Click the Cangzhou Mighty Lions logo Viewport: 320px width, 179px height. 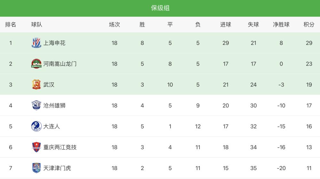(36, 105)
